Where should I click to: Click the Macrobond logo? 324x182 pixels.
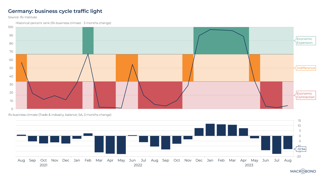(303, 171)
